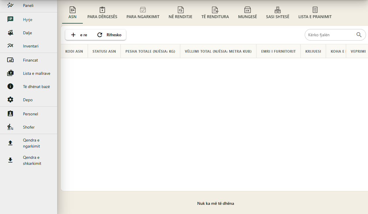Open the Financat devices icon
368x214 pixels.
10,60
